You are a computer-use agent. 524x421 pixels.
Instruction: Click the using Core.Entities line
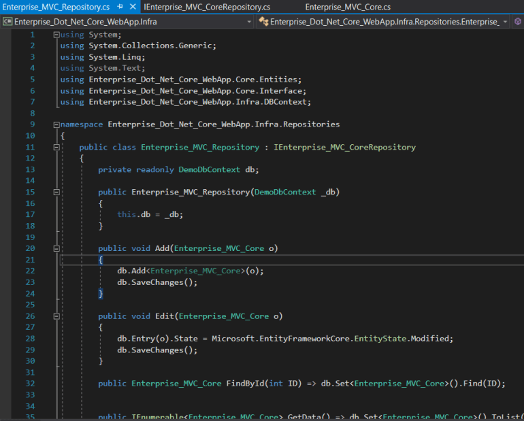coord(181,80)
